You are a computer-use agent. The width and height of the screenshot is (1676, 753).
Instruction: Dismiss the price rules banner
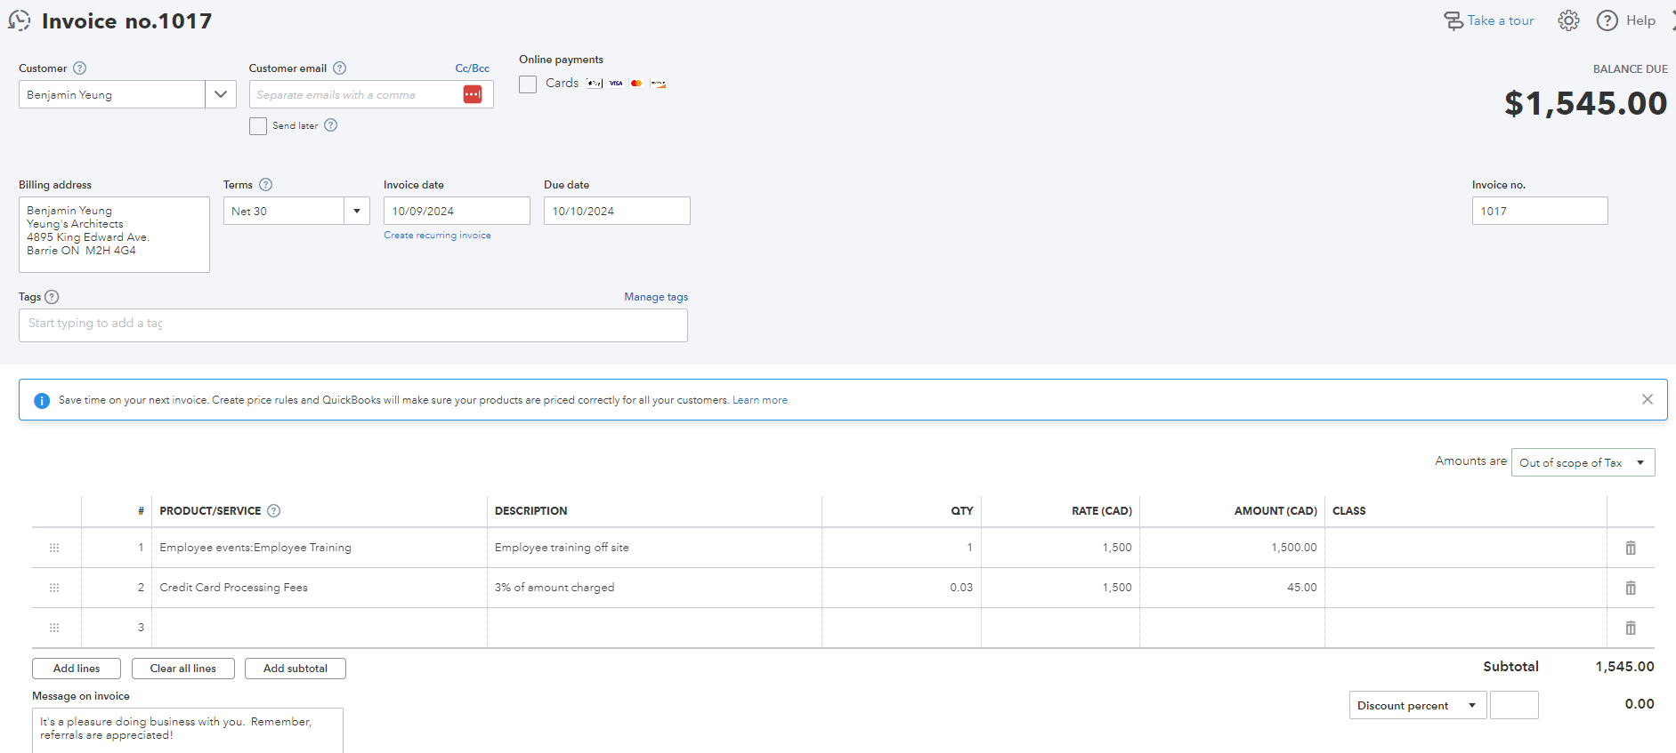pyautogui.click(x=1648, y=399)
